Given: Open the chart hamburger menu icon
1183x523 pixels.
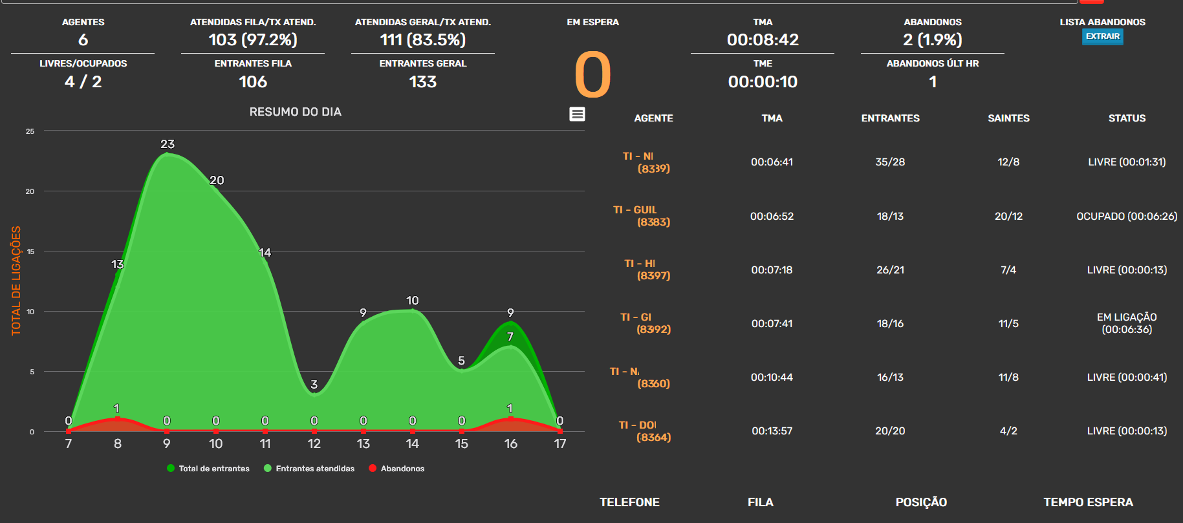Looking at the screenshot, I should [577, 114].
